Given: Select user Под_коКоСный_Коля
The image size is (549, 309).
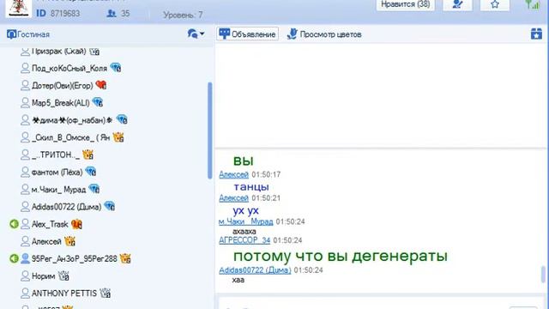Looking at the screenshot, I should click(x=69, y=68).
